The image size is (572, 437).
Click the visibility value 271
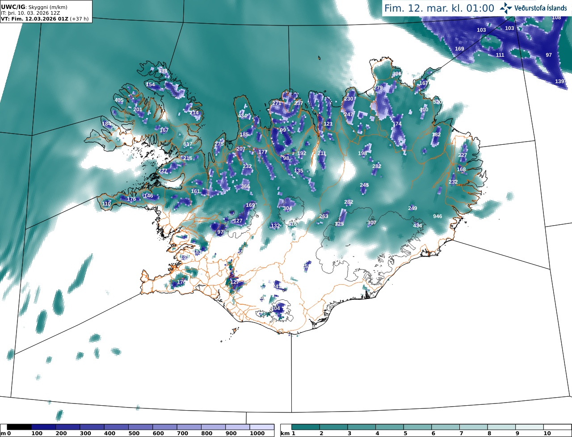277,103
